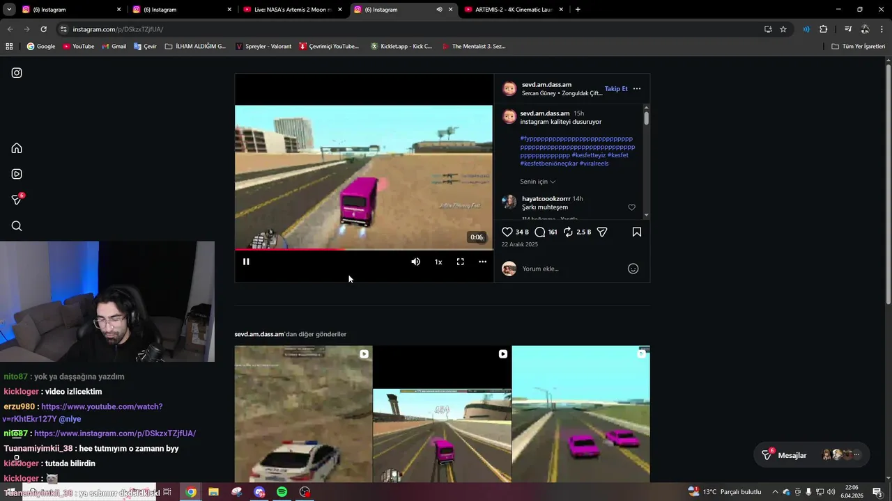
Task: Open the Google bookmark
Action: click(x=41, y=46)
